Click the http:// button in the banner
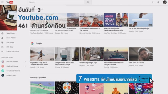The height and width of the screenshot is (94, 168). tap(145, 79)
